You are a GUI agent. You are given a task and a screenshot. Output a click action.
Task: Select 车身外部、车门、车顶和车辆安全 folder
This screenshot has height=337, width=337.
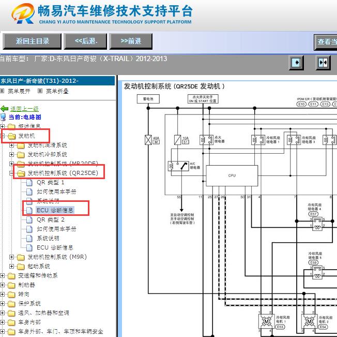pyautogui.click(x=60, y=332)
